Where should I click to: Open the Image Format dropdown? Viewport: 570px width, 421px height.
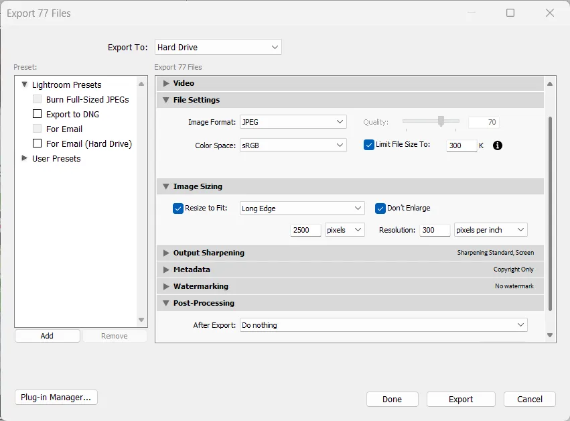[293, 122]
